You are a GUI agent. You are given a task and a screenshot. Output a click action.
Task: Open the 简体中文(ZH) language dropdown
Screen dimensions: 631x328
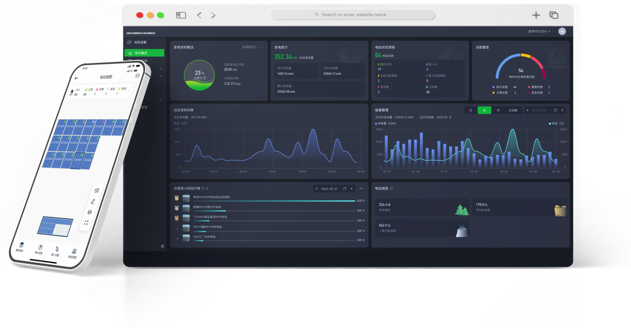tap(539, 31)
